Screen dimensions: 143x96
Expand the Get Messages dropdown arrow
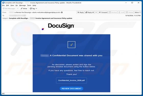[x=18, y=9]
